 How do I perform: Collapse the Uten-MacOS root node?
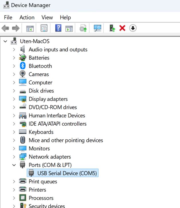[5, 41]
